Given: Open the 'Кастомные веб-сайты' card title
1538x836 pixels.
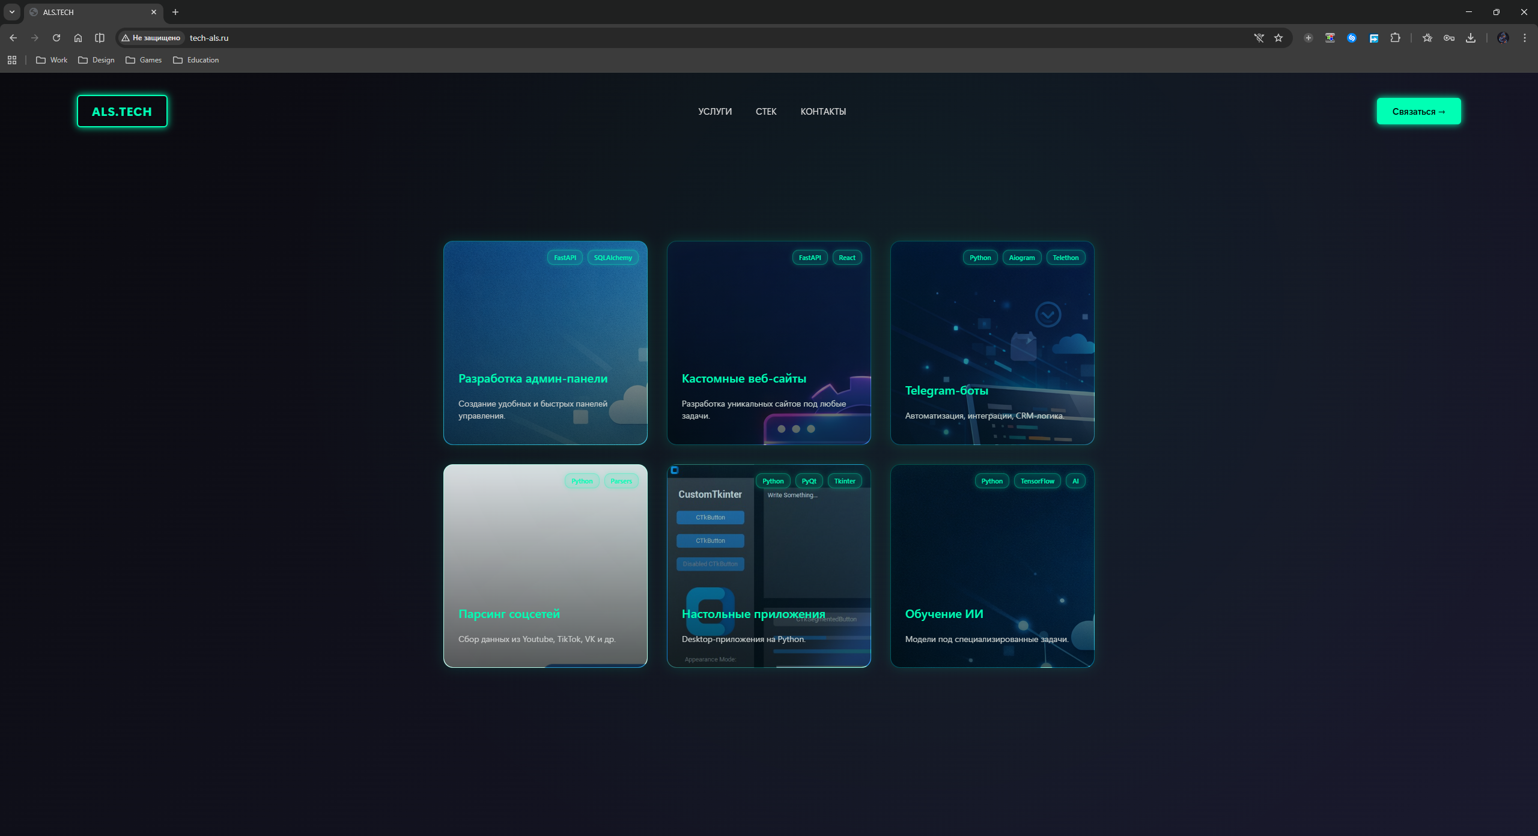Looking at the screenshot, I should 744,378.
